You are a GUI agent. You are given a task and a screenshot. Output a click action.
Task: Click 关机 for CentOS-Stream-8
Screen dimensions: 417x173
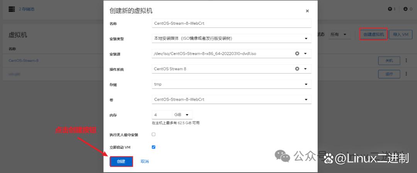(x=389, y=60)
